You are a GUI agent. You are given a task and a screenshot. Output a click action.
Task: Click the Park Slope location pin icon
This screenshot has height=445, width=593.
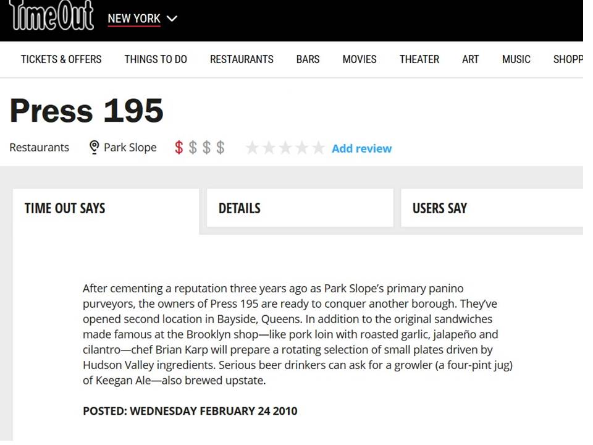(x=94, y=147)
